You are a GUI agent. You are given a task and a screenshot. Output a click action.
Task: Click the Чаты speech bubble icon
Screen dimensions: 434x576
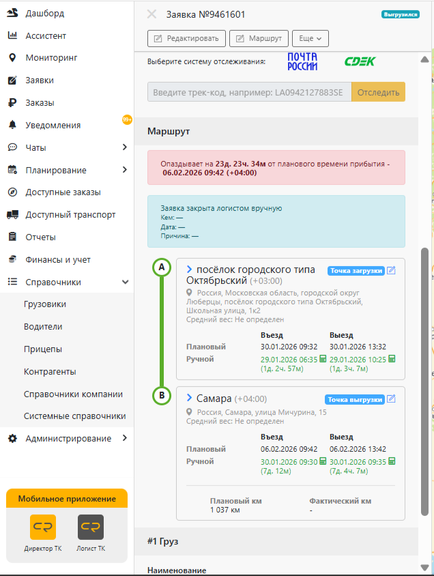(x=12, y=147)
